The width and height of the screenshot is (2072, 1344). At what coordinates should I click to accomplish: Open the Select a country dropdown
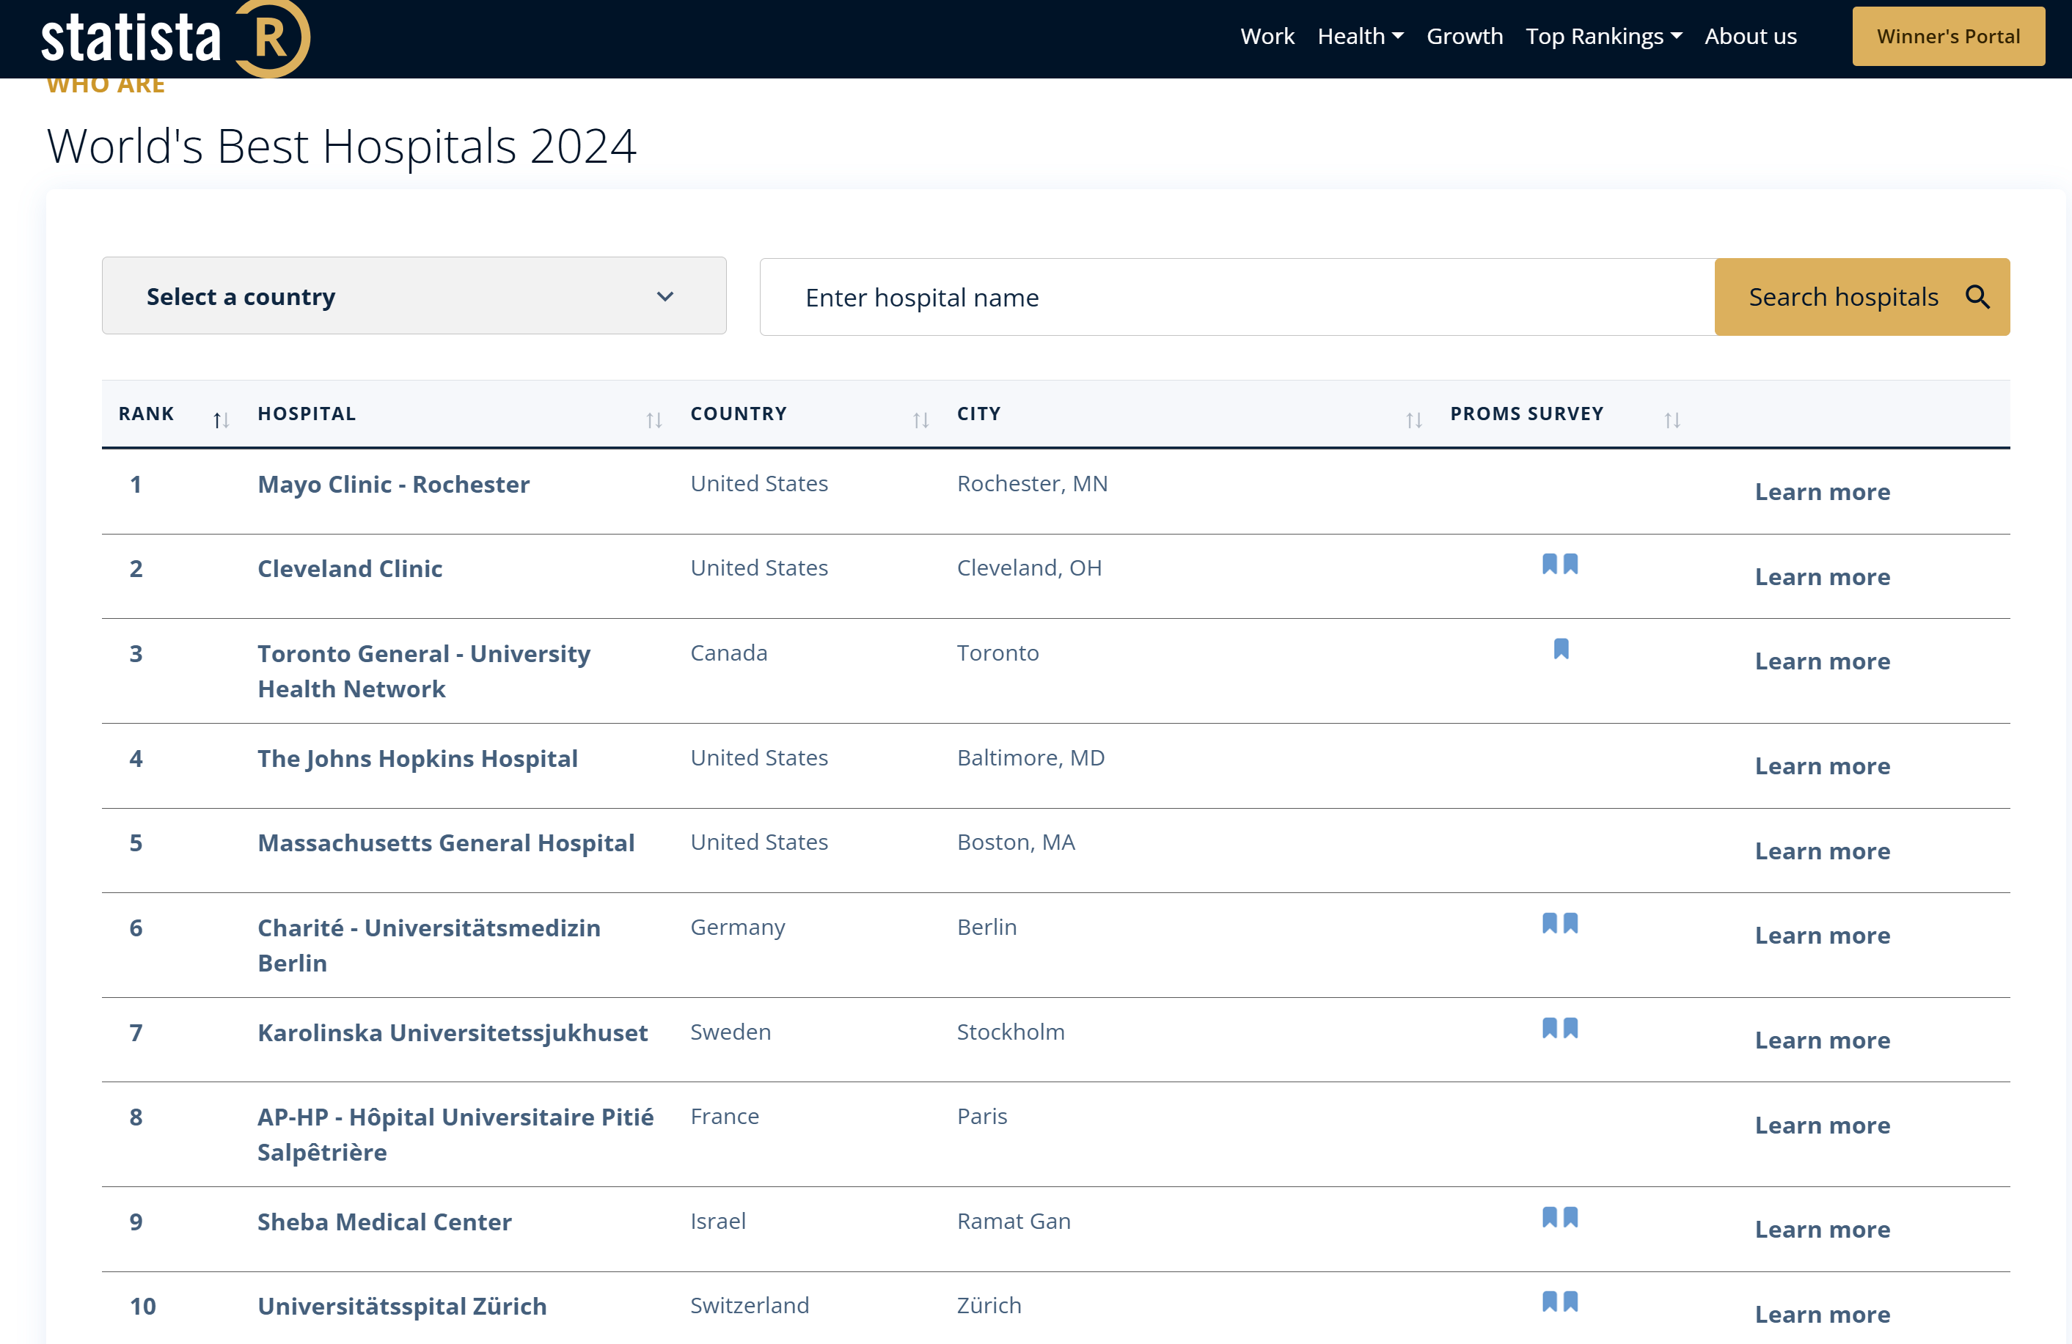point(414,296)
